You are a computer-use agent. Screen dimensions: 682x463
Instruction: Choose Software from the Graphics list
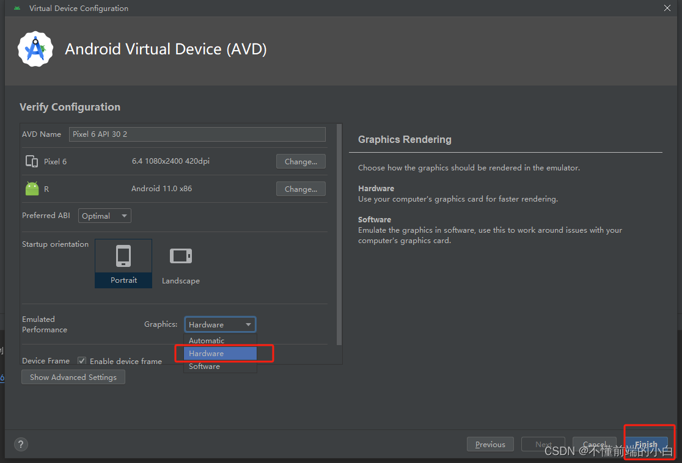pos(220,366)
